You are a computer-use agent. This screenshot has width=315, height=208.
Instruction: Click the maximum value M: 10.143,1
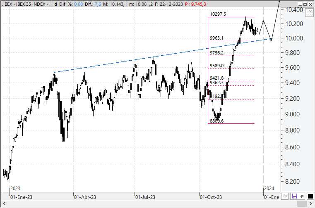[x=115, y=4]
